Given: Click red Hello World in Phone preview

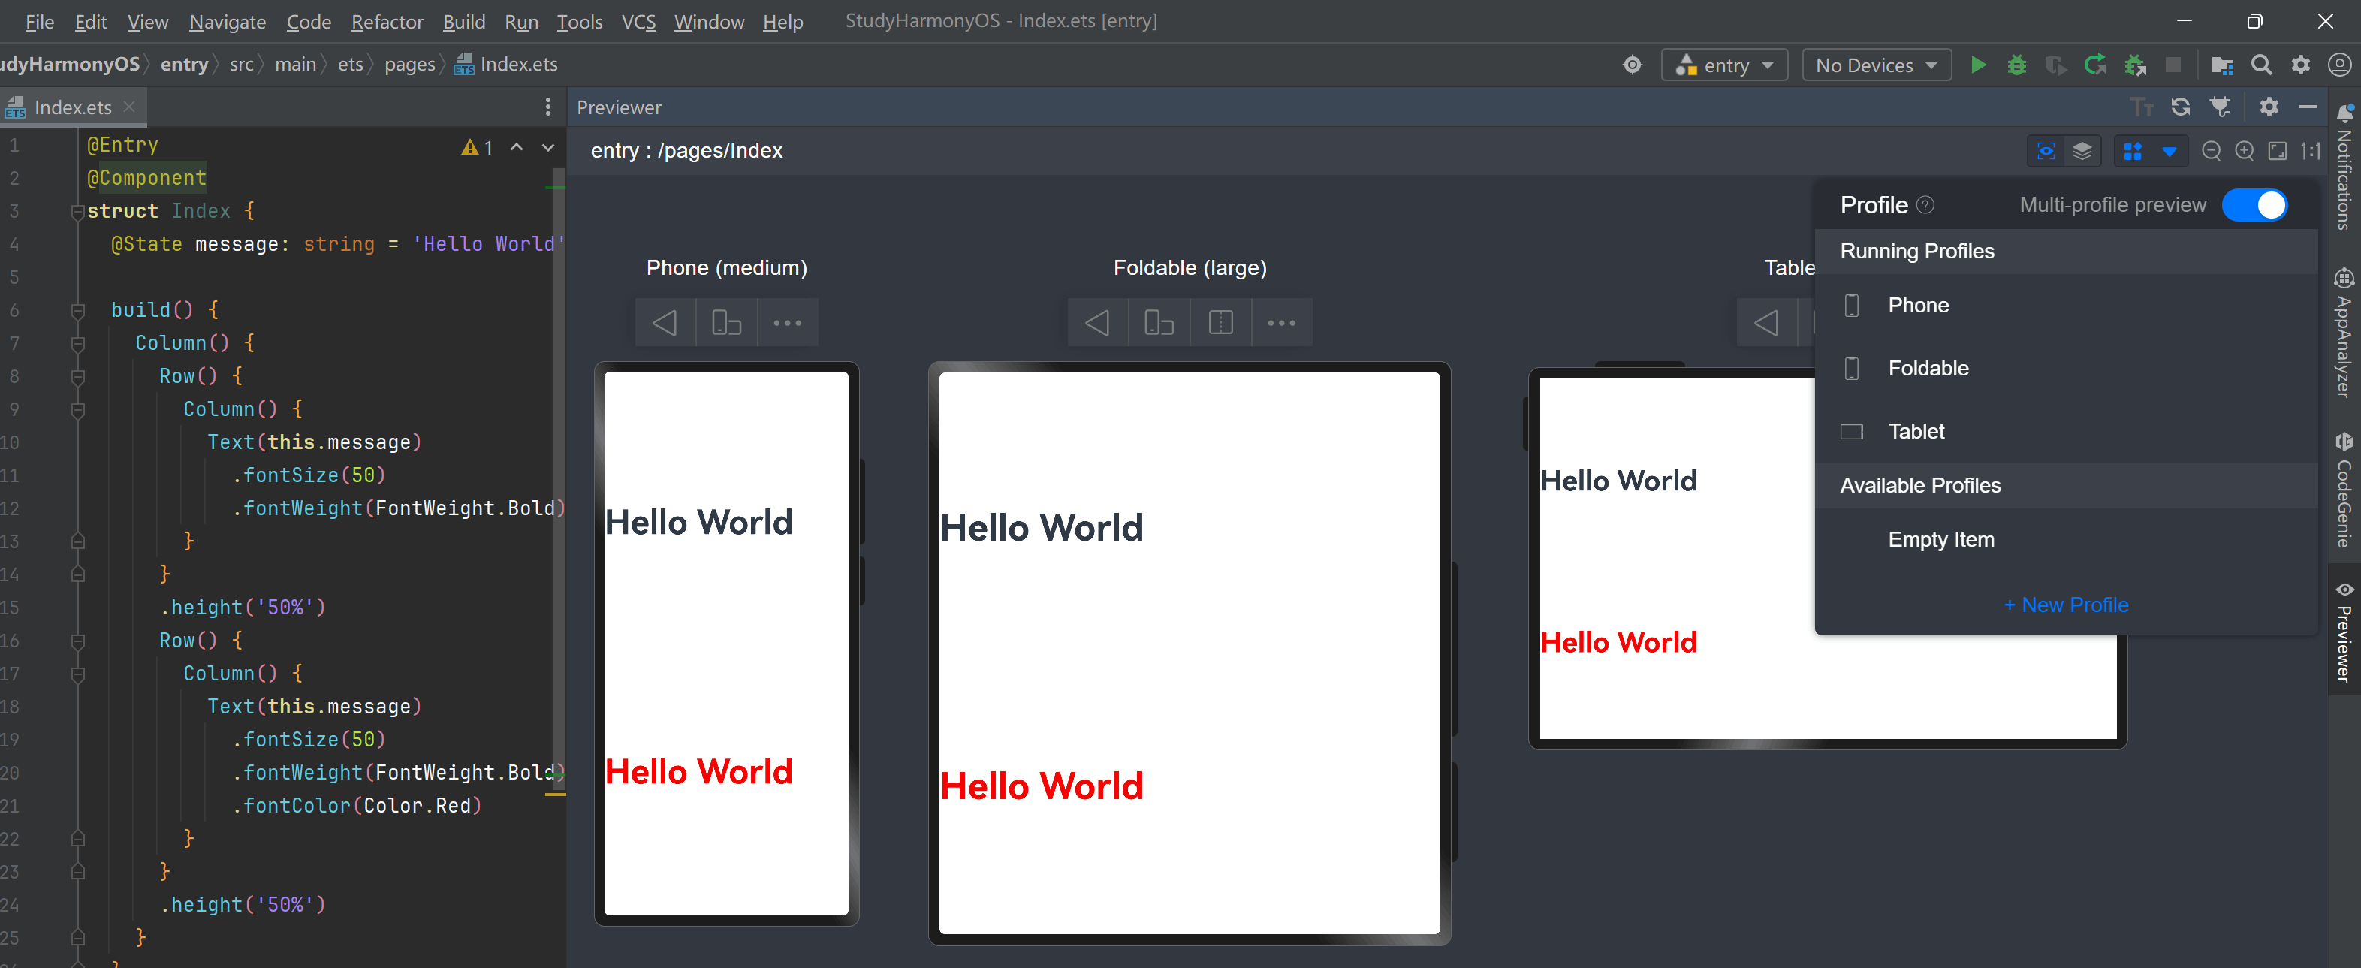Looking at the screenshot, I should coord(698,772).
